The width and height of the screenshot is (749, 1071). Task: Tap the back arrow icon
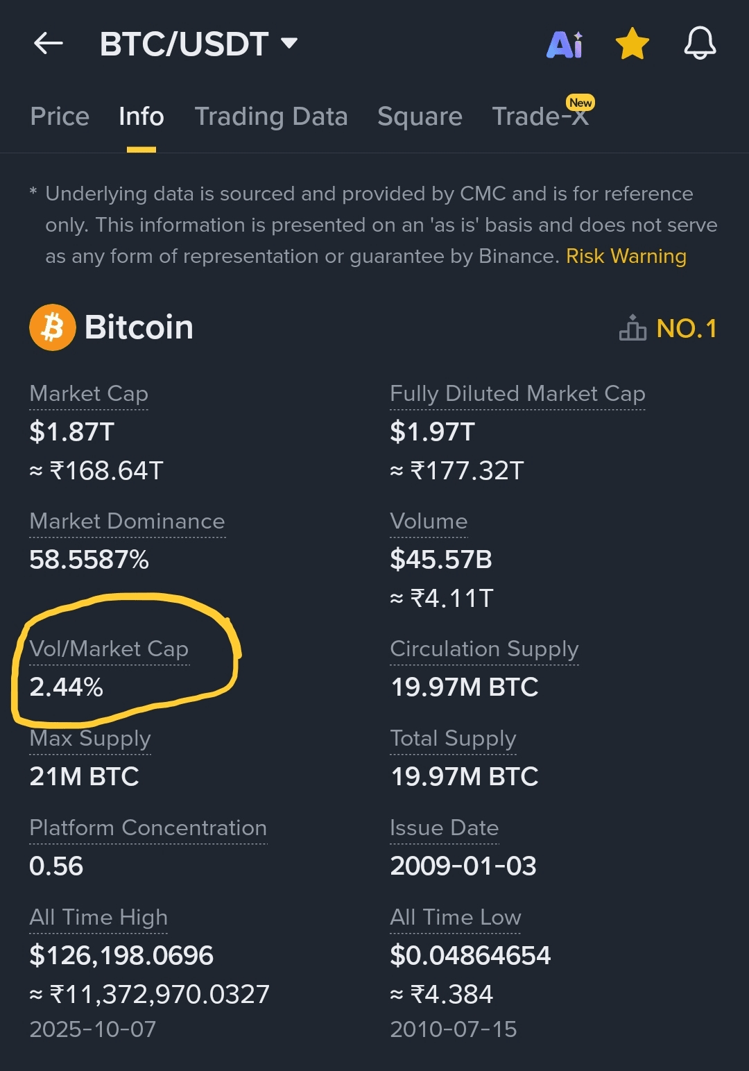[49, 44]
